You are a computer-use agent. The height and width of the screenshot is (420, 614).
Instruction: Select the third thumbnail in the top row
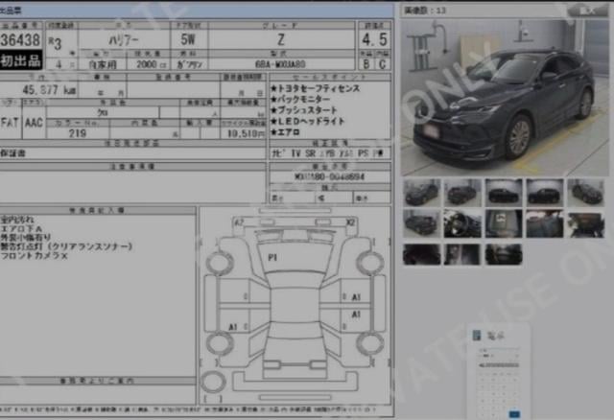point(504,193)
